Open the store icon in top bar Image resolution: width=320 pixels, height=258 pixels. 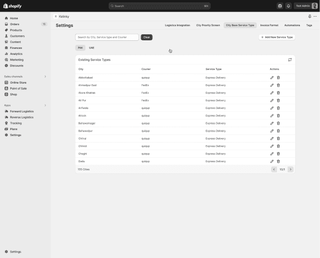coord(280,6)
